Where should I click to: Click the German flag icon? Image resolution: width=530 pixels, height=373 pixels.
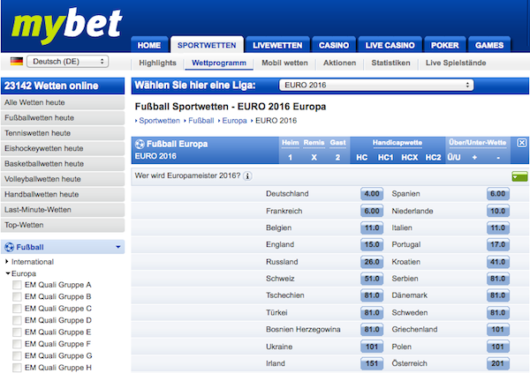click(x=17, y=62)
